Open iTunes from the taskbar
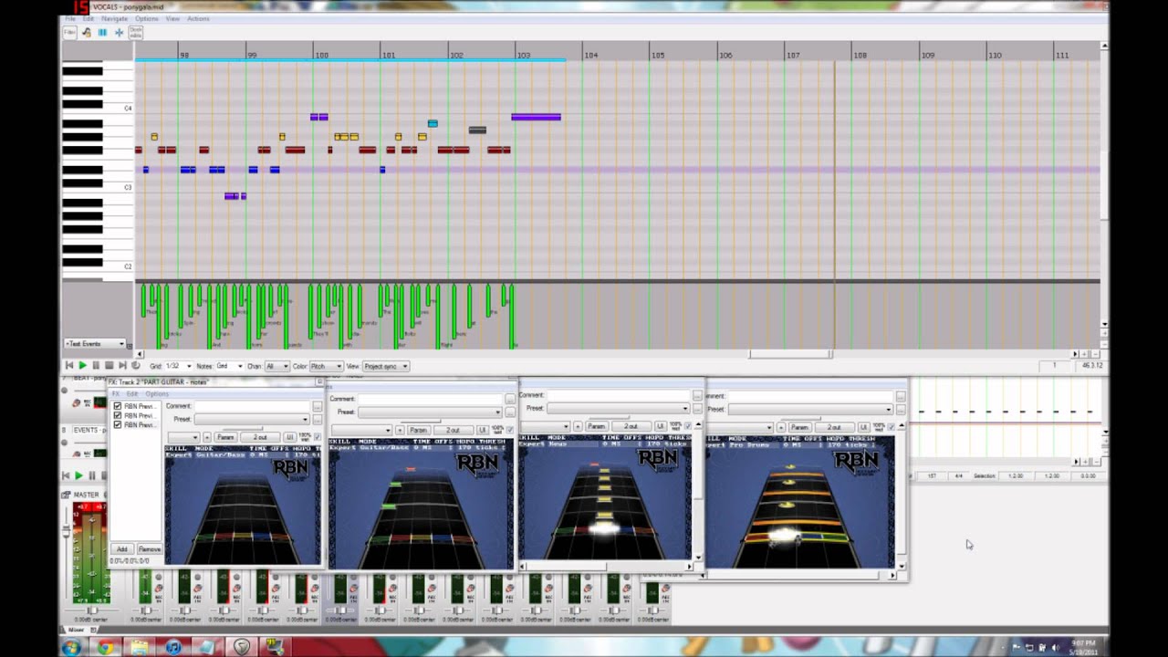 172,647
